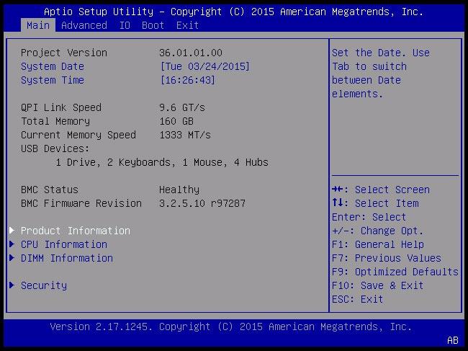The height and width of the screenshot is (351, 468).
Task: Click the up-down arrows Select Item icon
Action: 338,203
